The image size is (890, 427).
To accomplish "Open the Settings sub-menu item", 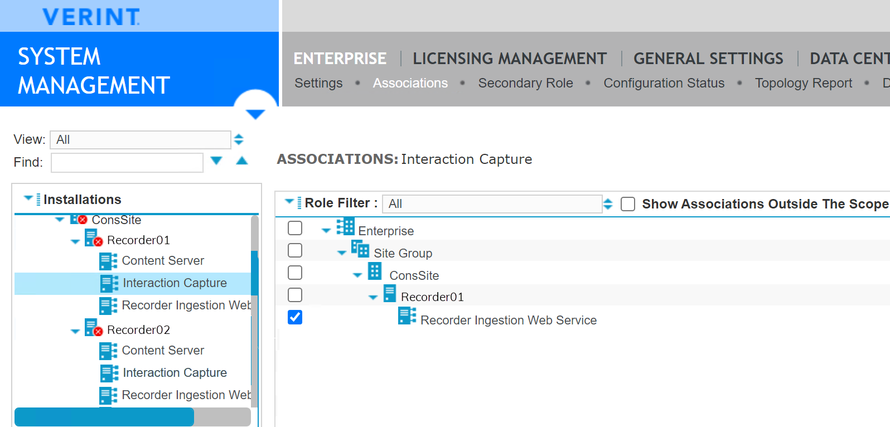I will [x=318, y=83].
